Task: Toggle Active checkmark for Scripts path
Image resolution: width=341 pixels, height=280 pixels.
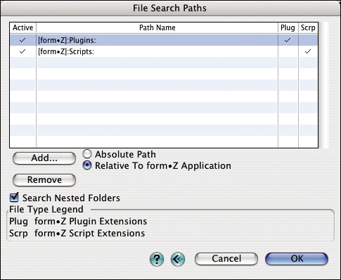Action: (22, 51)
